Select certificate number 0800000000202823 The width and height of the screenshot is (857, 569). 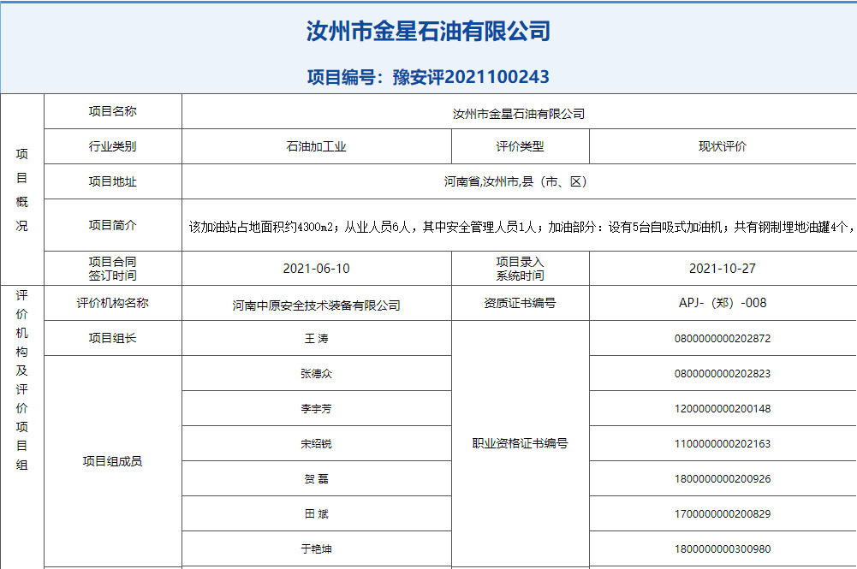(x=723, y=374)
